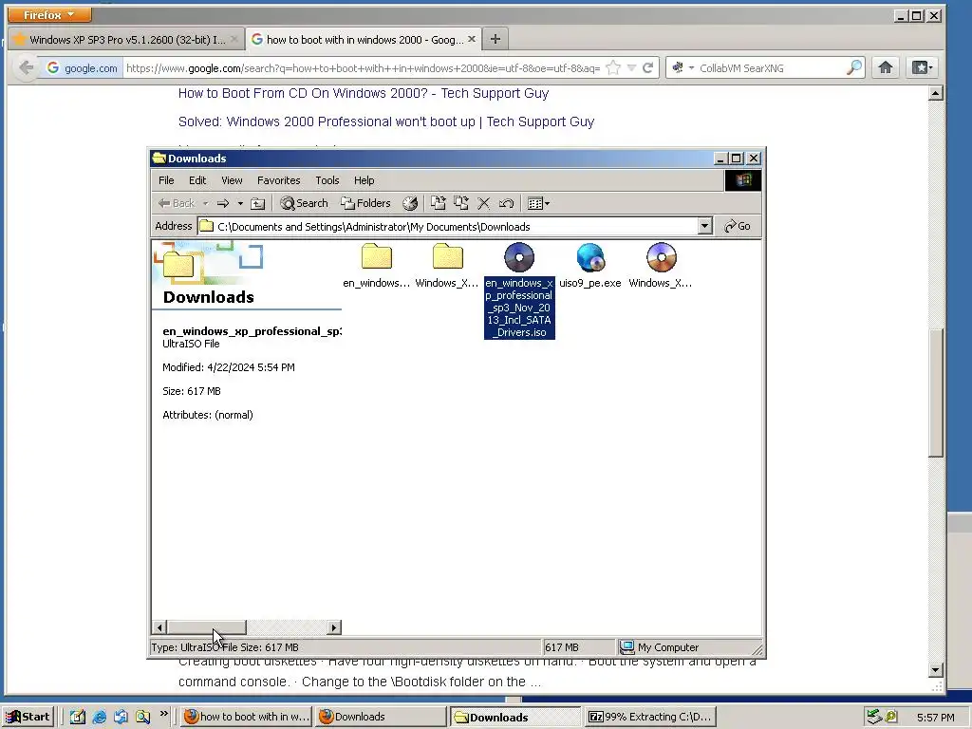Click the fourth quick launch search icon
Screen dimensions: 972x729
coord(142,717)
